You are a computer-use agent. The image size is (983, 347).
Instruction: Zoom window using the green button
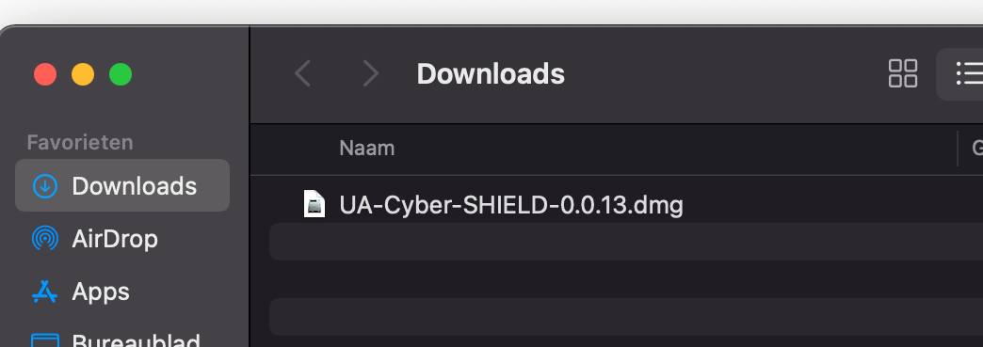121,74
